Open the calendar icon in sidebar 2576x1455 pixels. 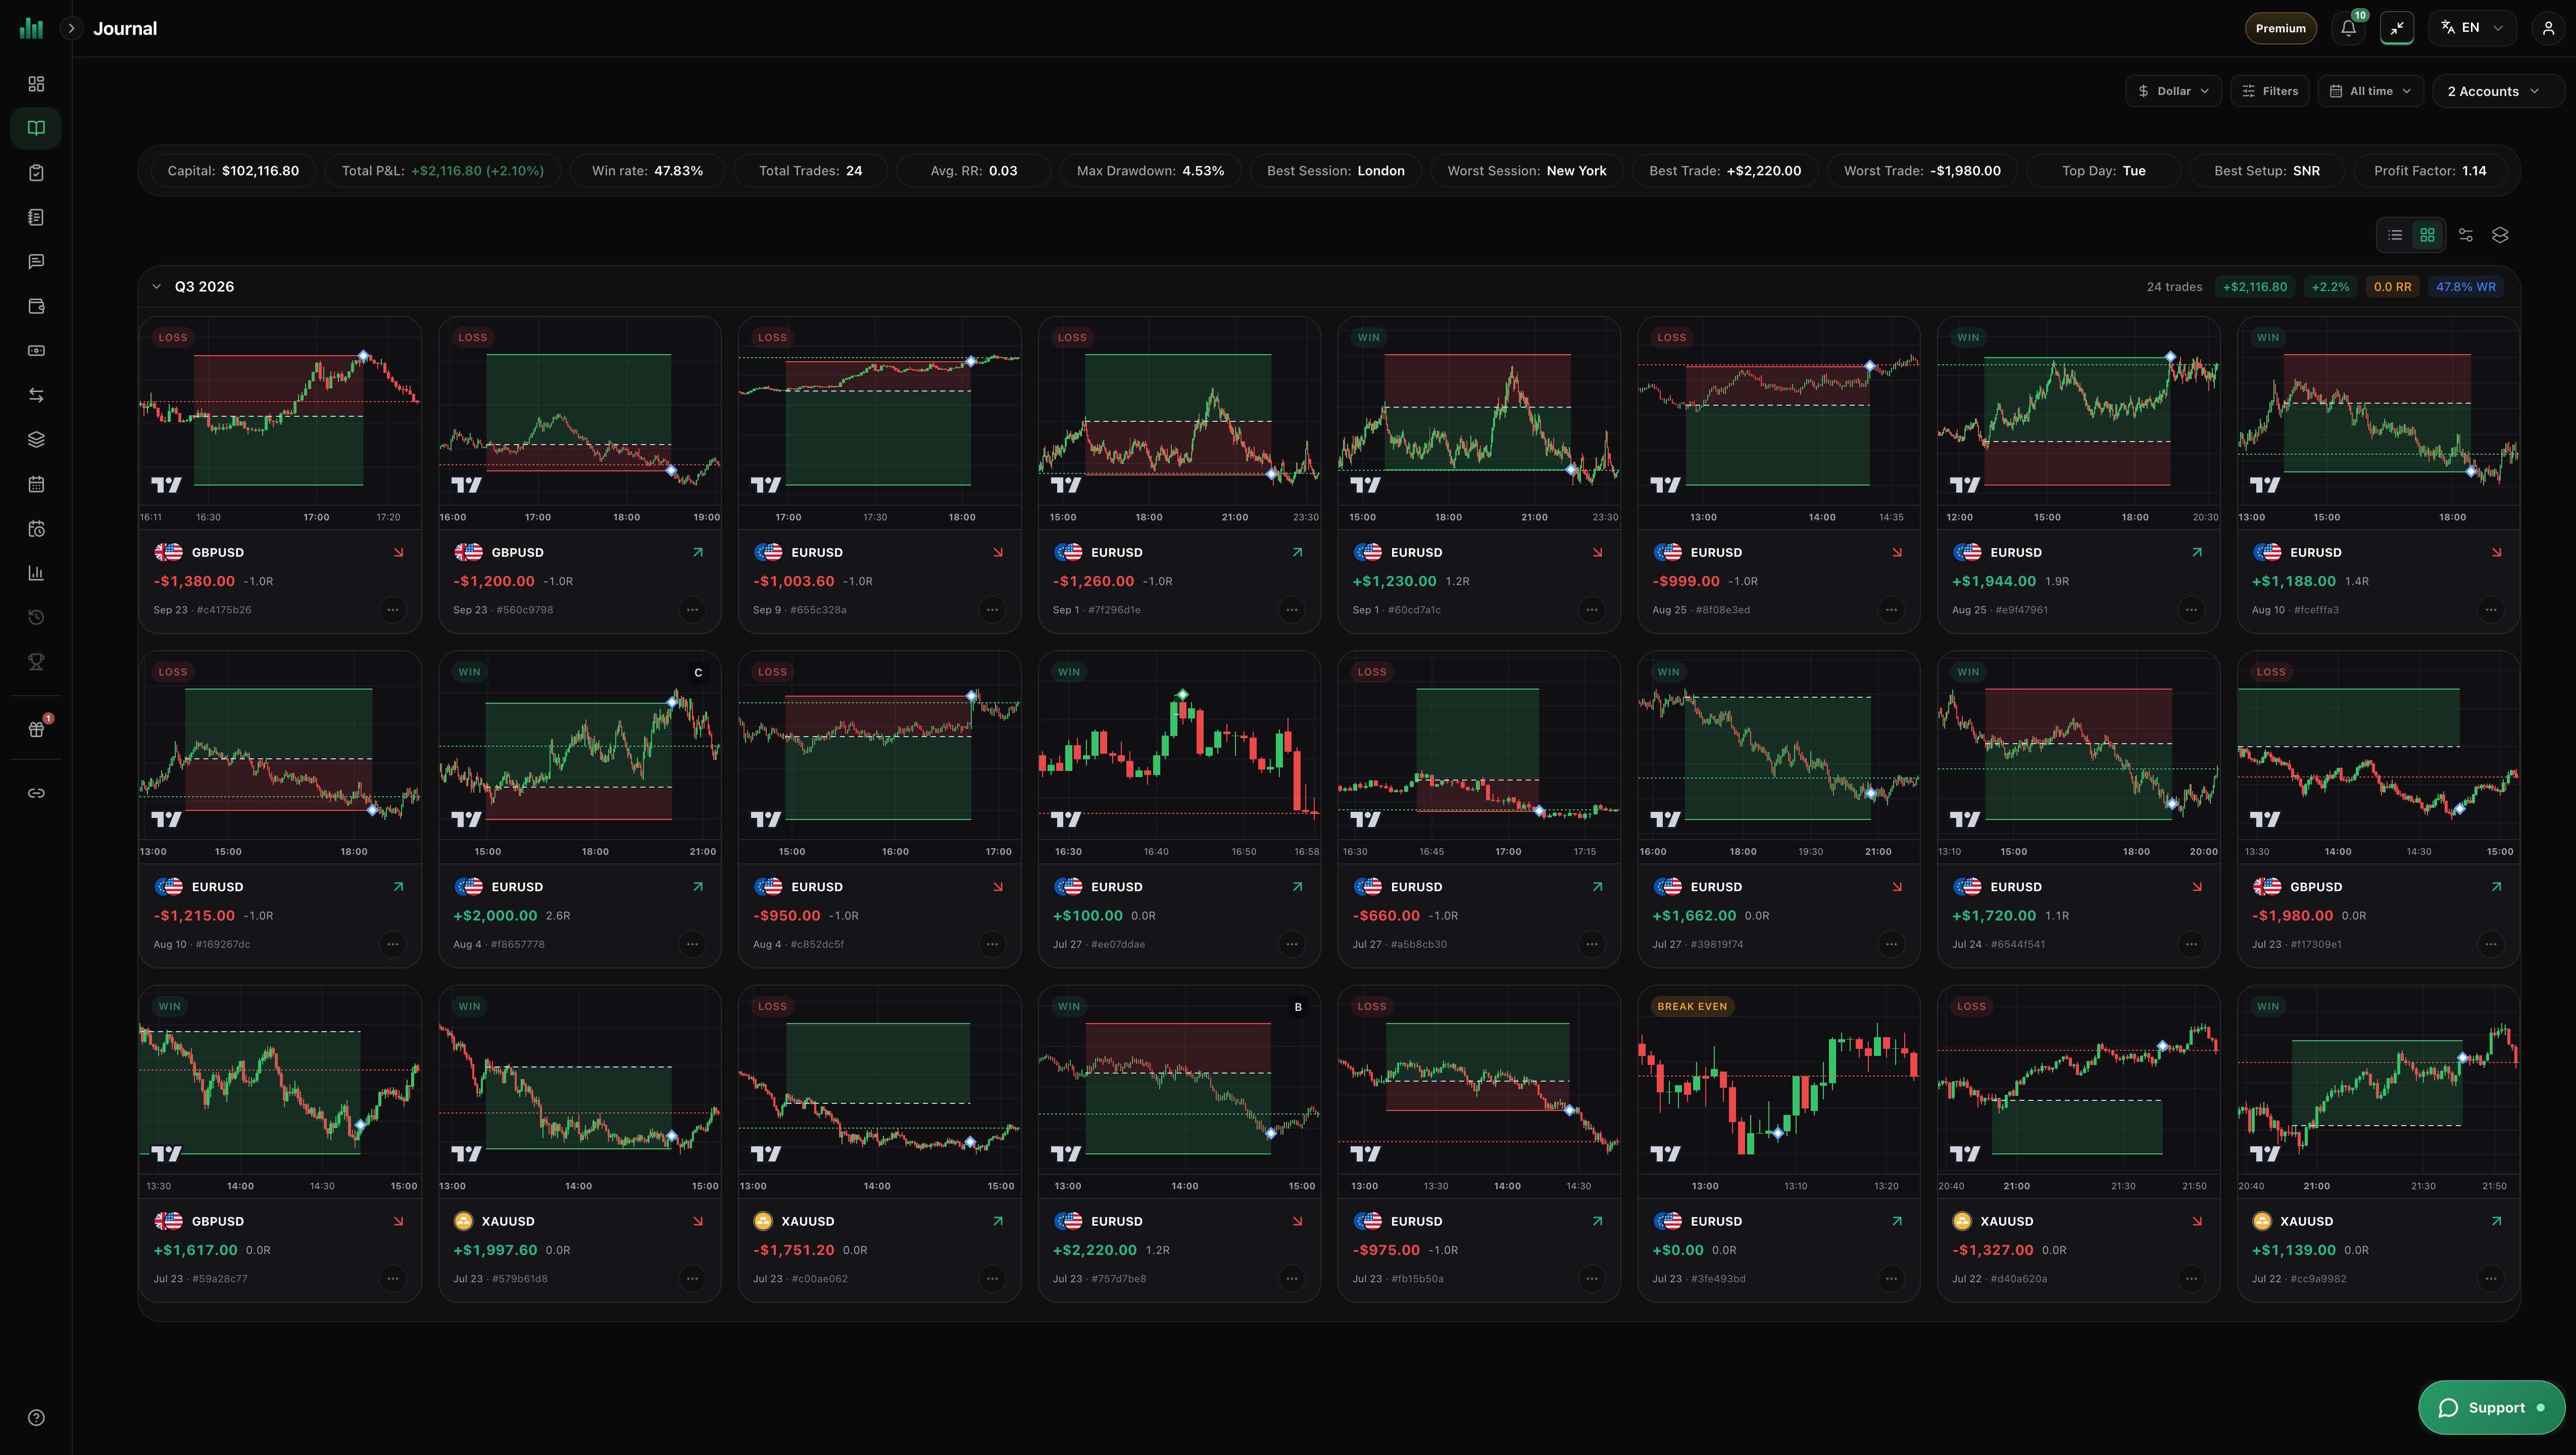pos(36,484)
